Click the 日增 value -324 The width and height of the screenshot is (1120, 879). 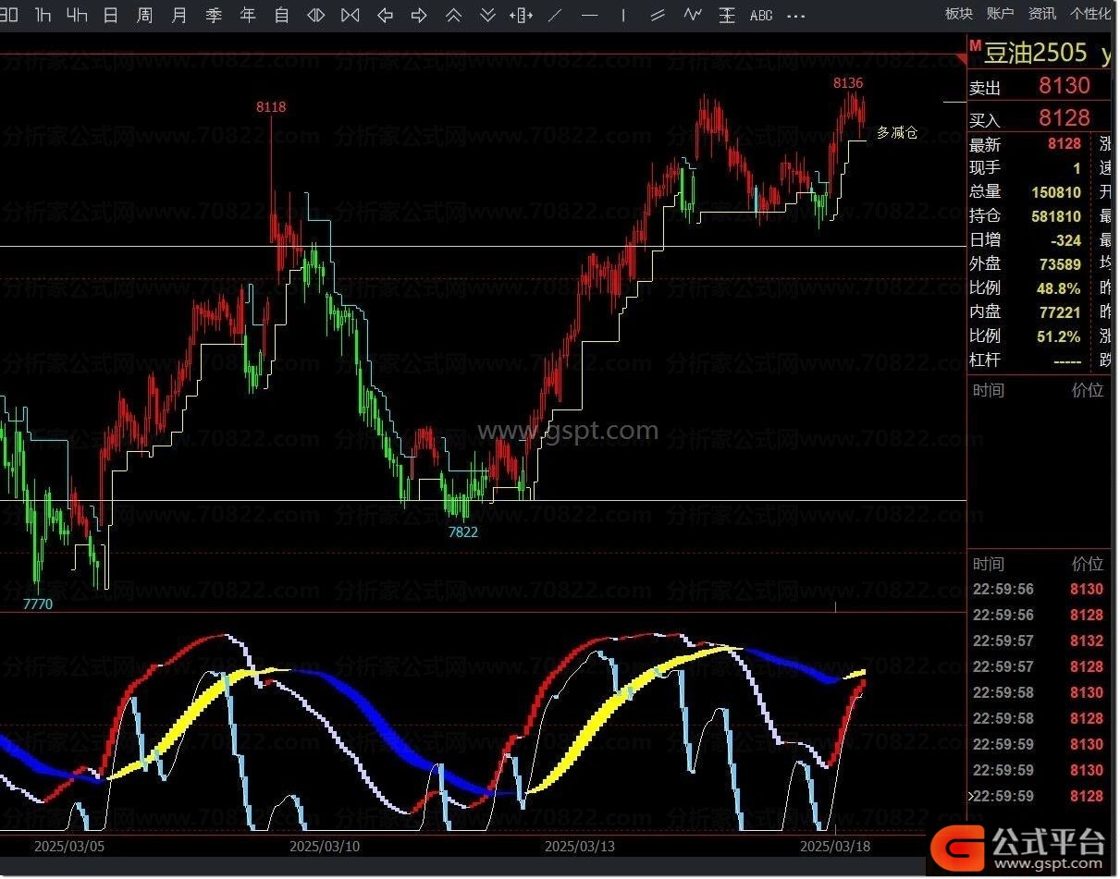click(x=1065, y=239)
